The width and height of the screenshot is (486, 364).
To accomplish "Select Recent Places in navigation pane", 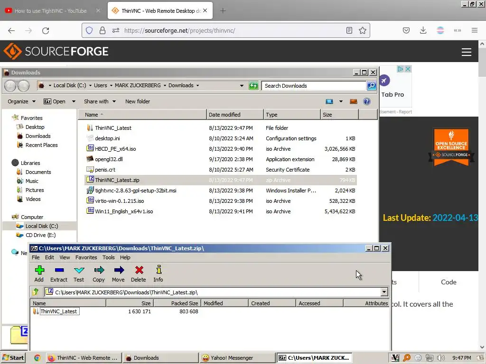I will [42, 145].
